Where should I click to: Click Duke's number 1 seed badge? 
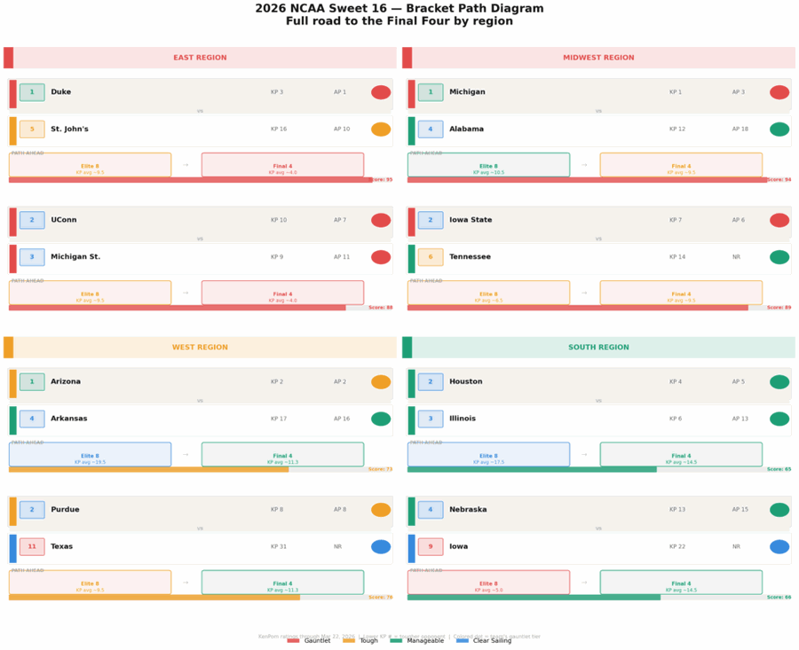pyautogui.click(x=32, y=92)
